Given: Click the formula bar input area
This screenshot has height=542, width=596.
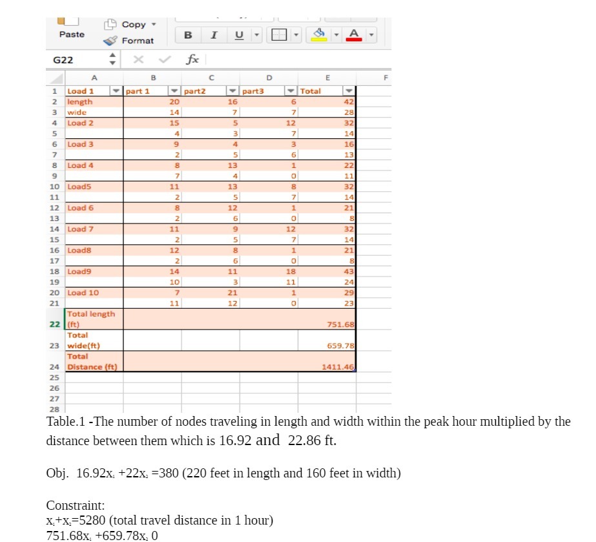Looking at the screenshot, I should (298, 59).
